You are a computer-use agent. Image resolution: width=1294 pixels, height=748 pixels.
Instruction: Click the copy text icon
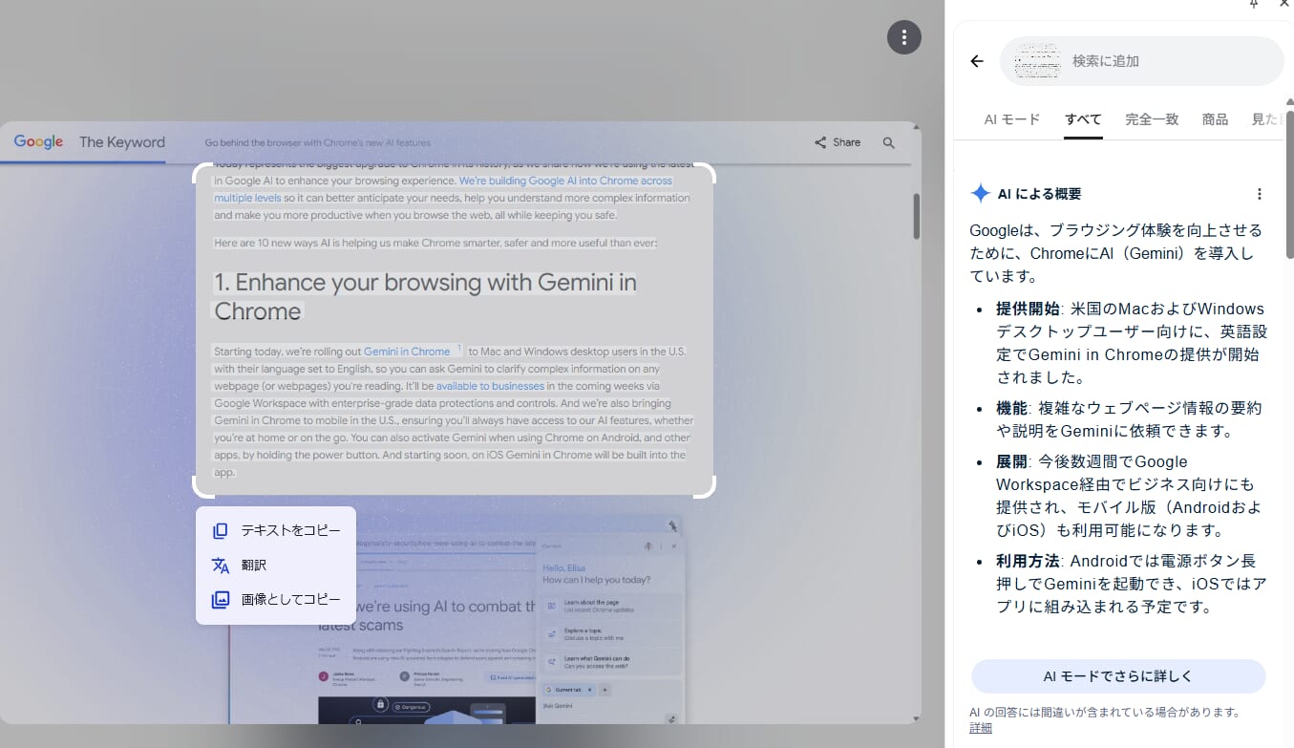221,530
